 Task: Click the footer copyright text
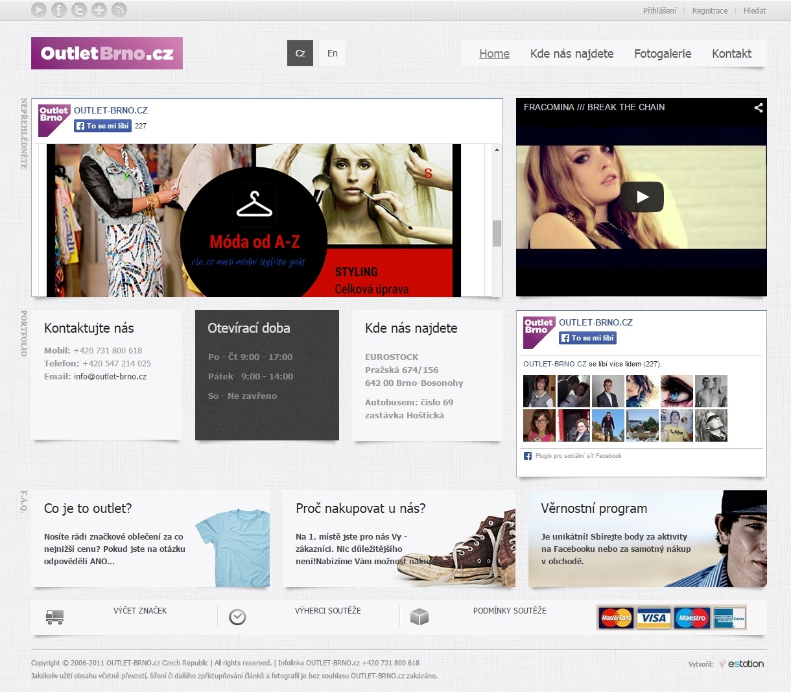(x=225, y=663)
